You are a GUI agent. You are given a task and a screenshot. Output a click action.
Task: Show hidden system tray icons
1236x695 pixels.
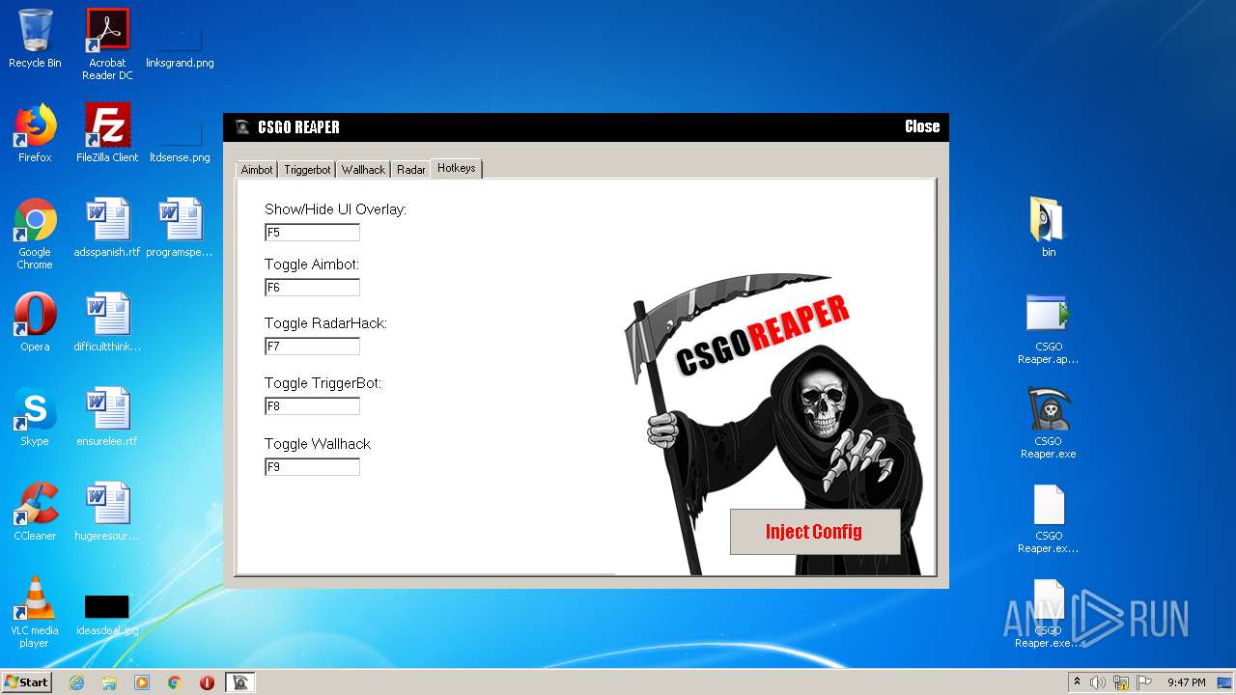pos(1077,682)
